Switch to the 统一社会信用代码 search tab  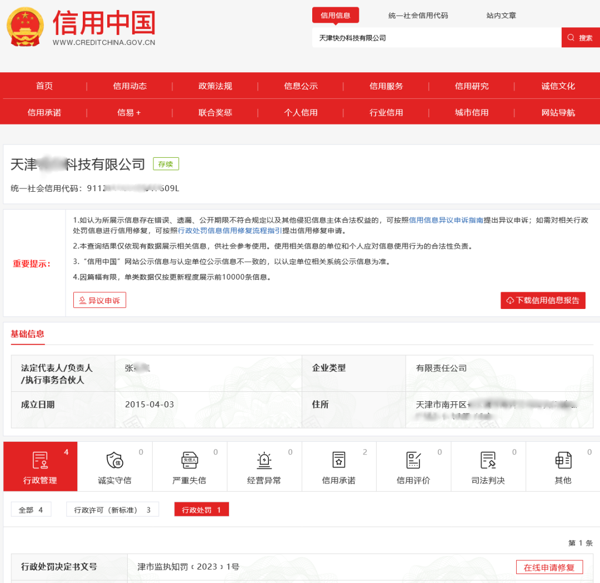coord(418,16)
